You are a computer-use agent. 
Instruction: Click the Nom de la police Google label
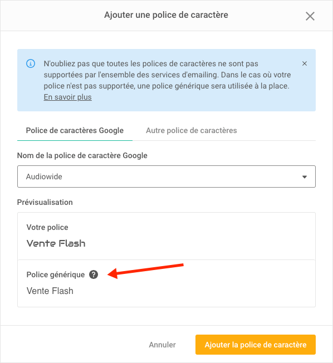click(82, 155)
